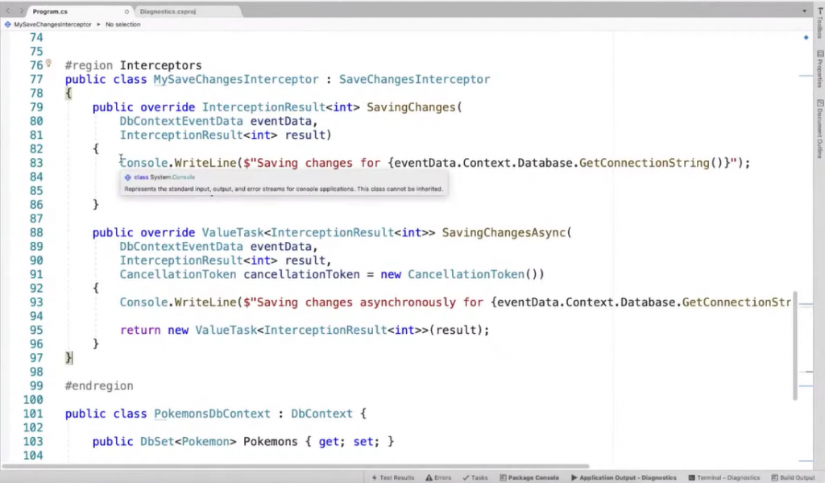Click the vertical scrollbar thumb of the editor
825x483 pixels.
(x=795, y=346)
